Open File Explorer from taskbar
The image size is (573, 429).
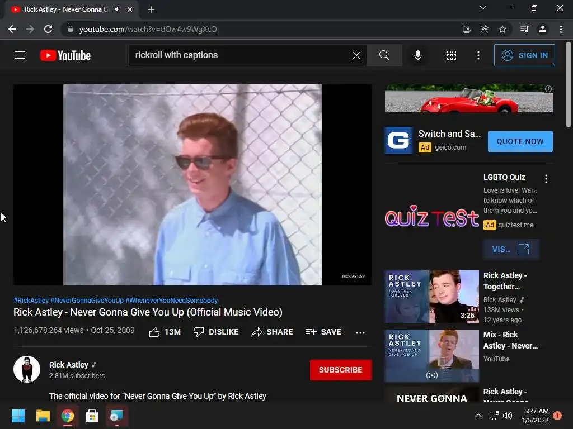pos(43,416)
